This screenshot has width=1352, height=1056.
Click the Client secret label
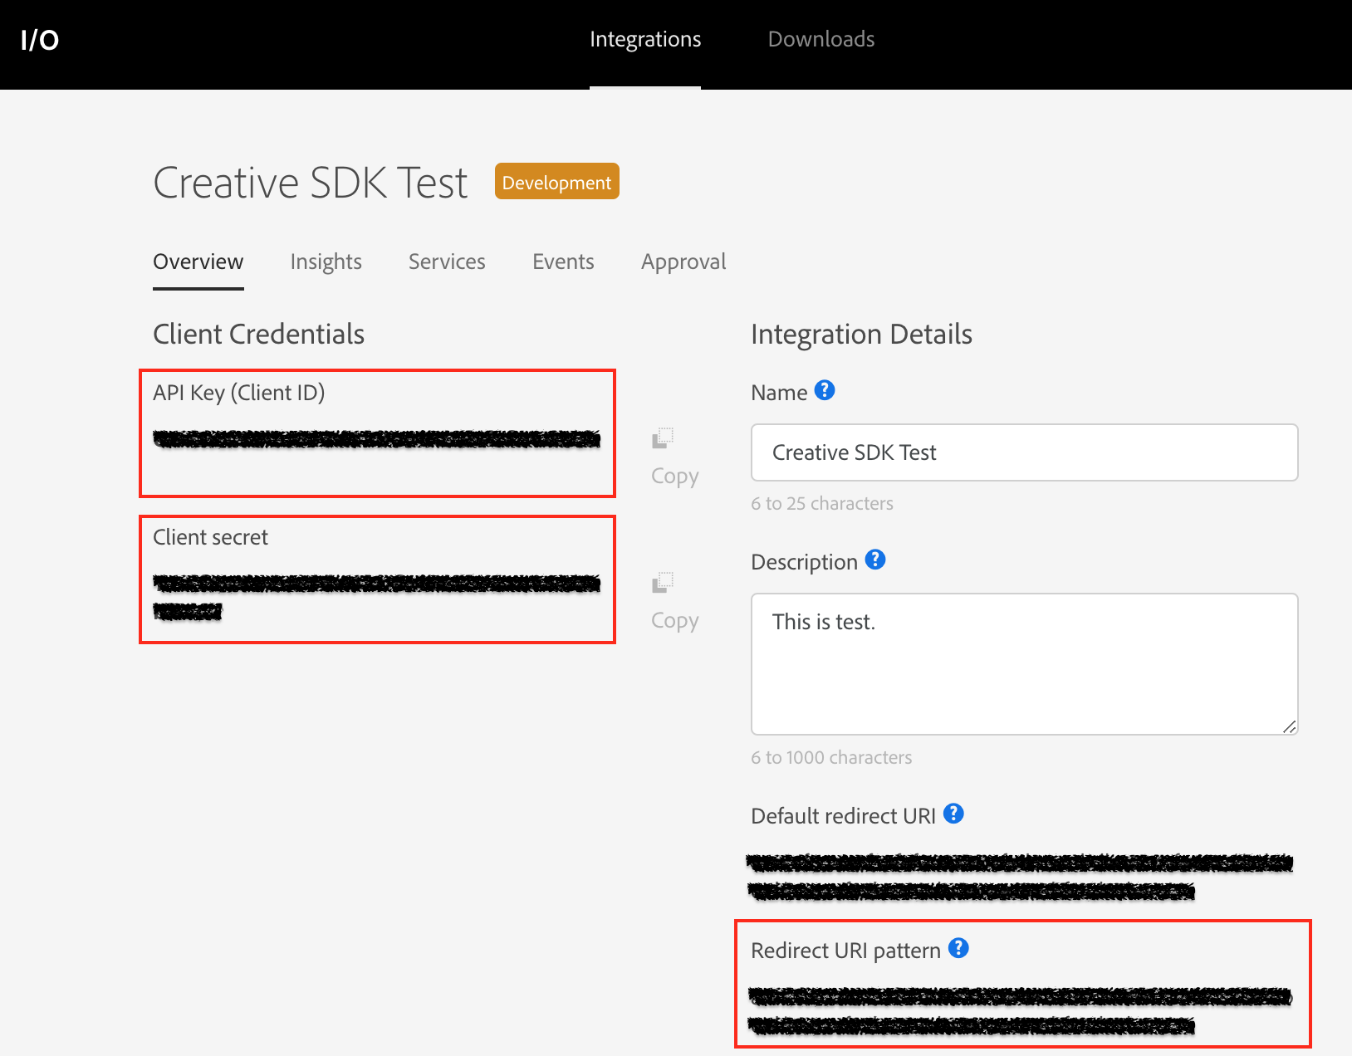(211, 537)
